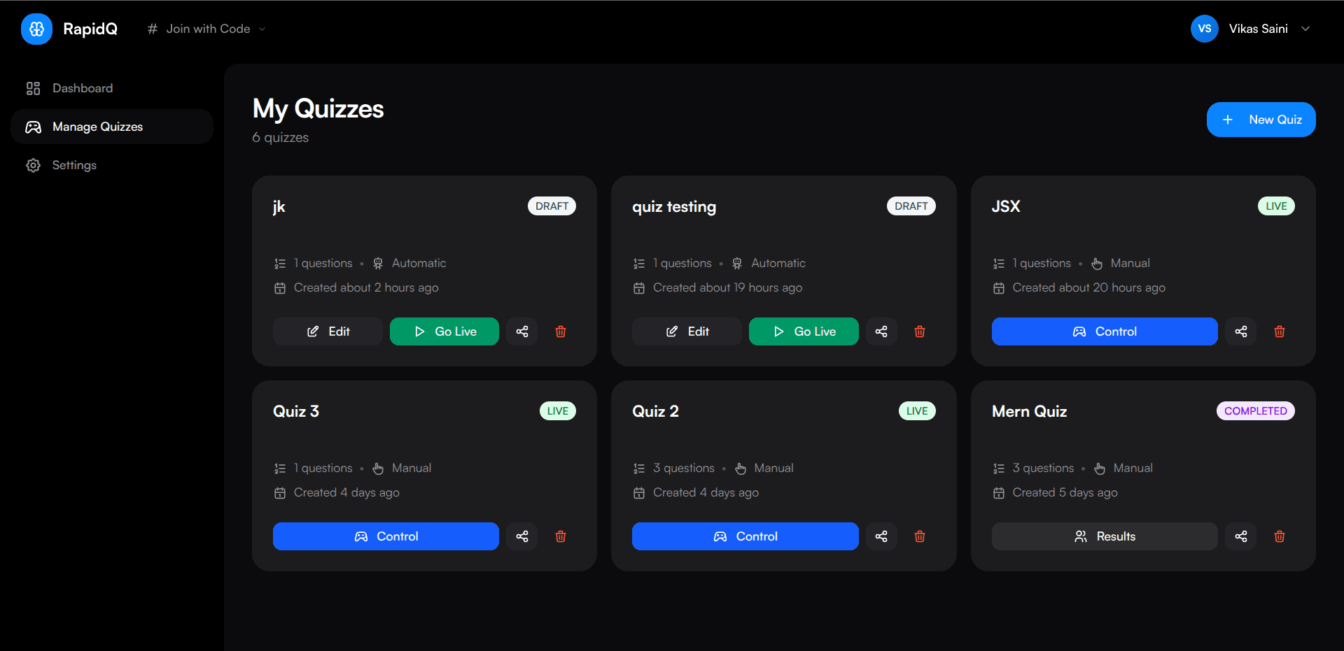Click the trash icon on Quiz 3 card
The image size is (1344, 651).
click(x=560, y=536)
